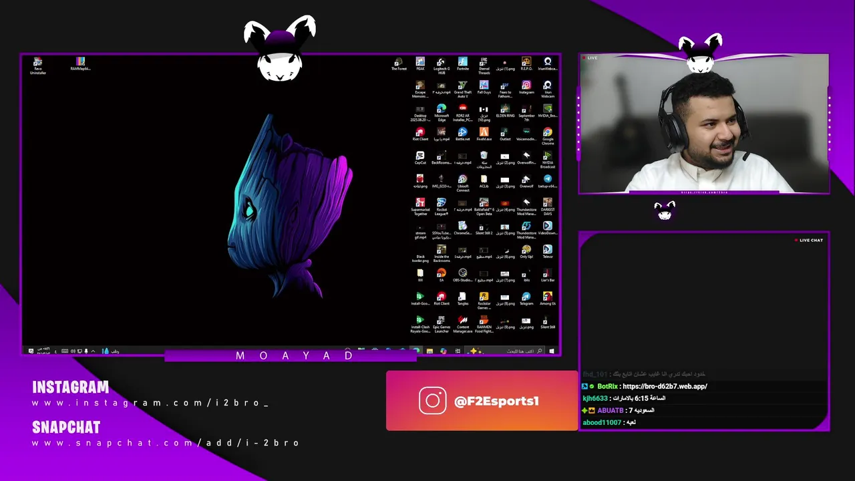Open Epic Games Launcher shortcut
This screenshot has height=481, width=855.
click(x=442, y=324)
